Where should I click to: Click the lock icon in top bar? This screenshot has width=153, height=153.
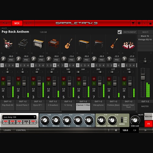tap(150, 23)
